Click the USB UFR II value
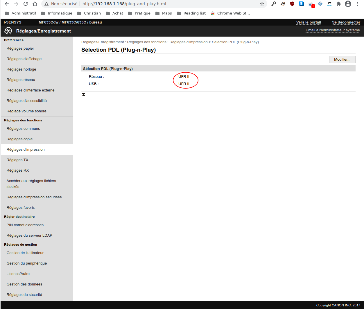364x309 pixels. tap(184, 84)
